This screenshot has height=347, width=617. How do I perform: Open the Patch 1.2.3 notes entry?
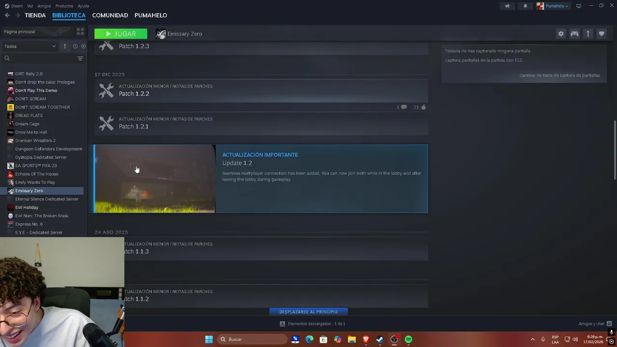coord(261,47)
